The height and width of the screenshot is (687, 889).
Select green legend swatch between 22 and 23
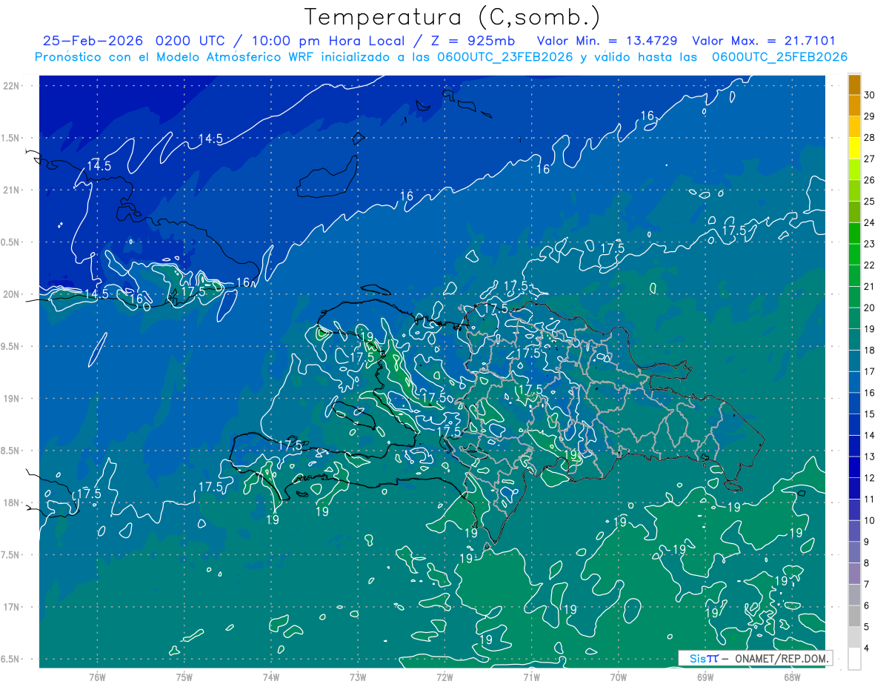click(x=854, y=255)
